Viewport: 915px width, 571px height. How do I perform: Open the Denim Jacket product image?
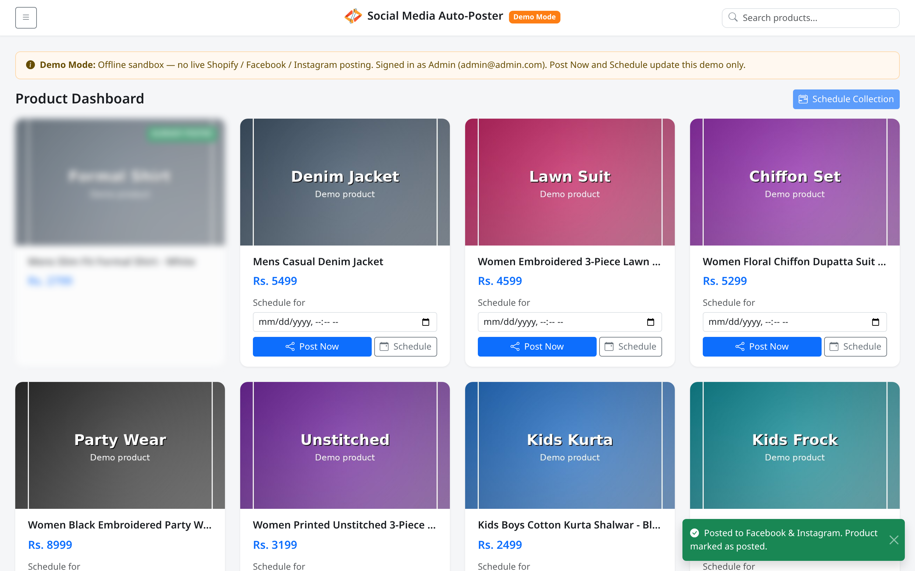[345, 182]
